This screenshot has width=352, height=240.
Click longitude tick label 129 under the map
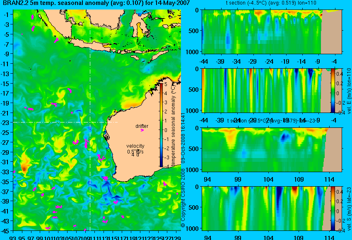(x=176, y=238)
